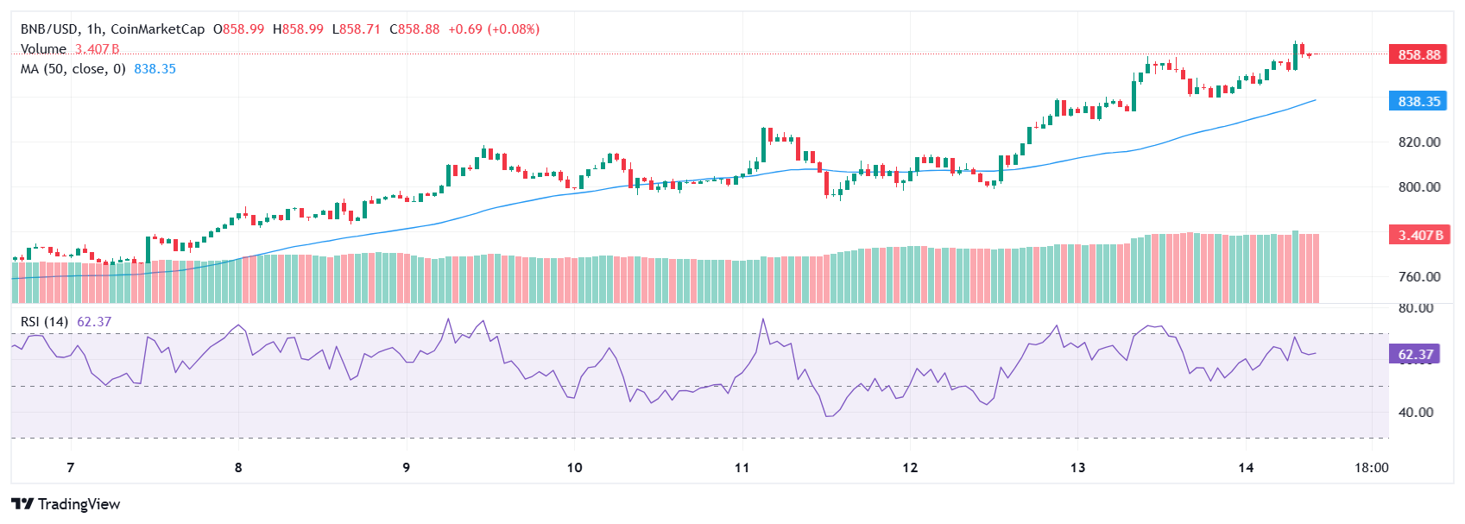The height and width of the screenshot is (524, 1465).
Task: Click the 800.00 price axis label
Action: click(x=1419, y=186)
